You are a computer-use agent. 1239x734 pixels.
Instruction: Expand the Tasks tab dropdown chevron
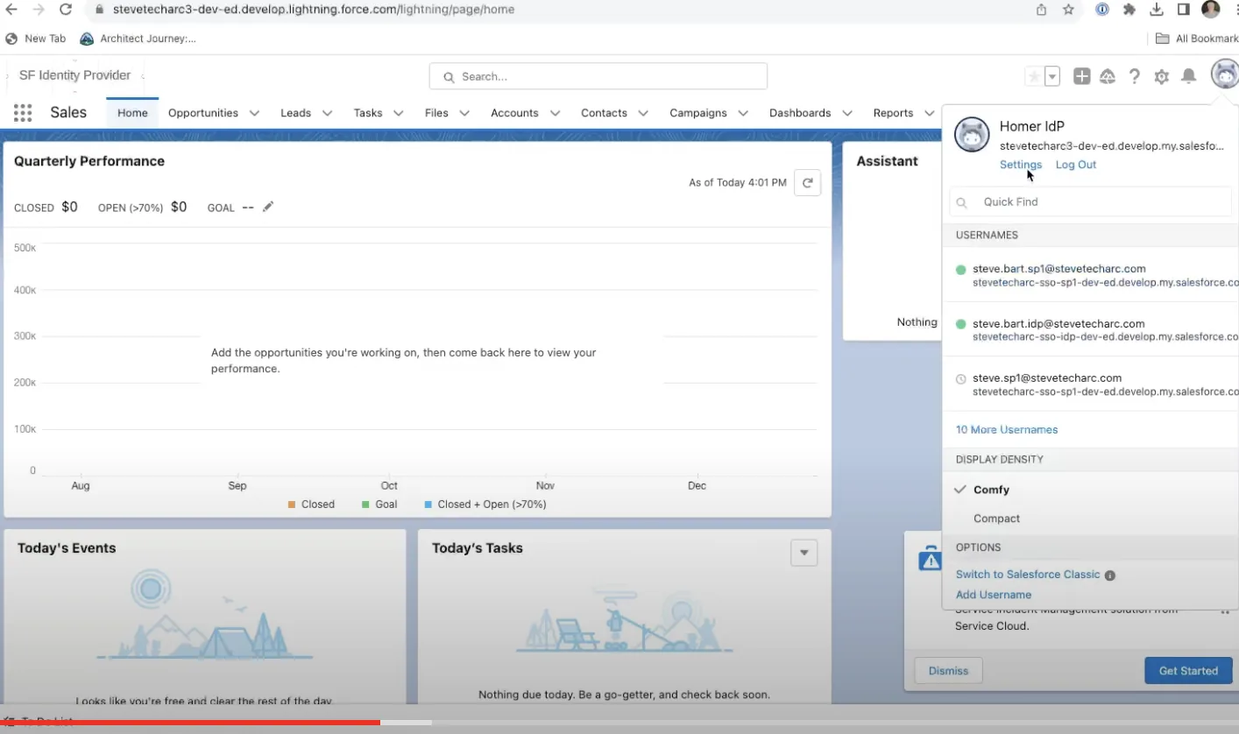pos(399,113)
